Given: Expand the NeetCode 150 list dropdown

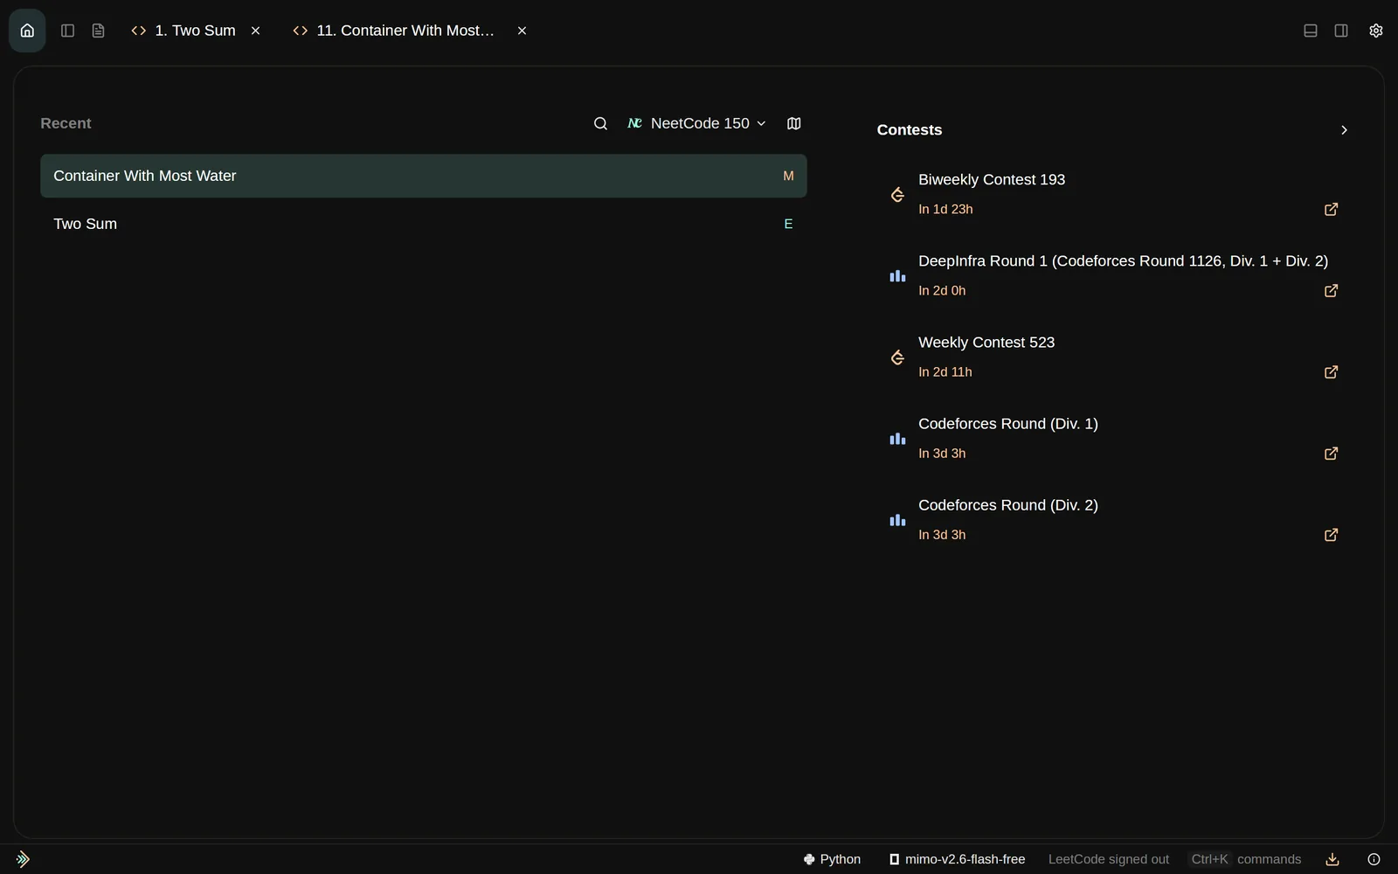Looking at the screenshot, I should point(697,123).
